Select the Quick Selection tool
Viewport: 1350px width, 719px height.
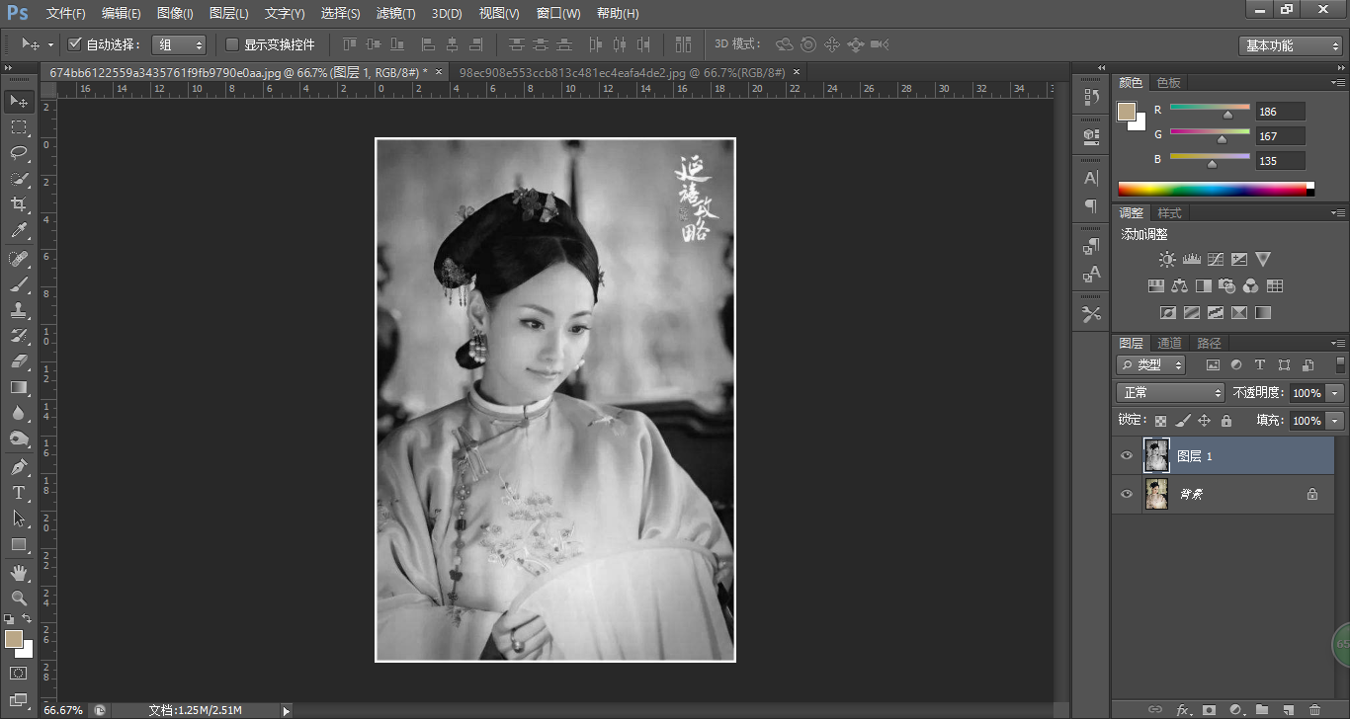(19, 179)
